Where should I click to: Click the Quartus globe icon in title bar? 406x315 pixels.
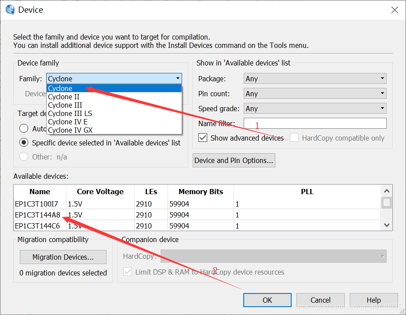coord(10,10)
